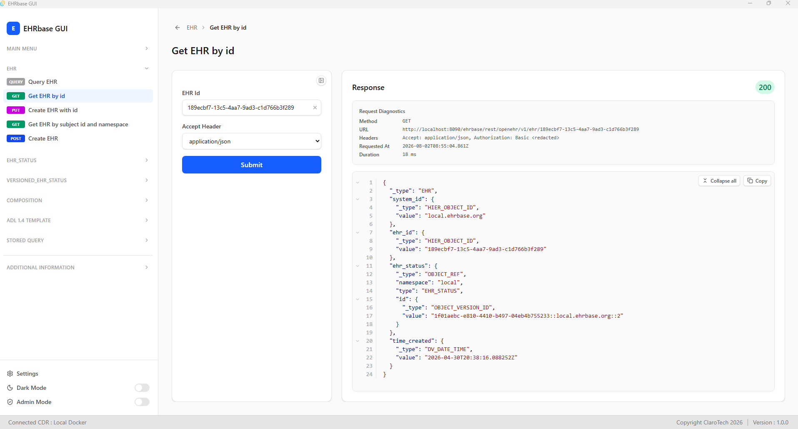Click the GET badge for subject id and namespace

(x=16, y=124)
